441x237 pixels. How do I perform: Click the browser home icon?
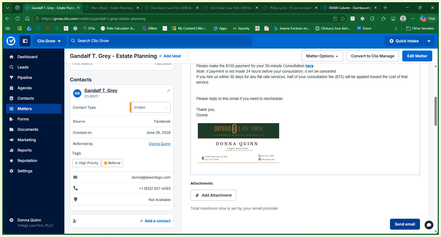click(x=27, y=19)
